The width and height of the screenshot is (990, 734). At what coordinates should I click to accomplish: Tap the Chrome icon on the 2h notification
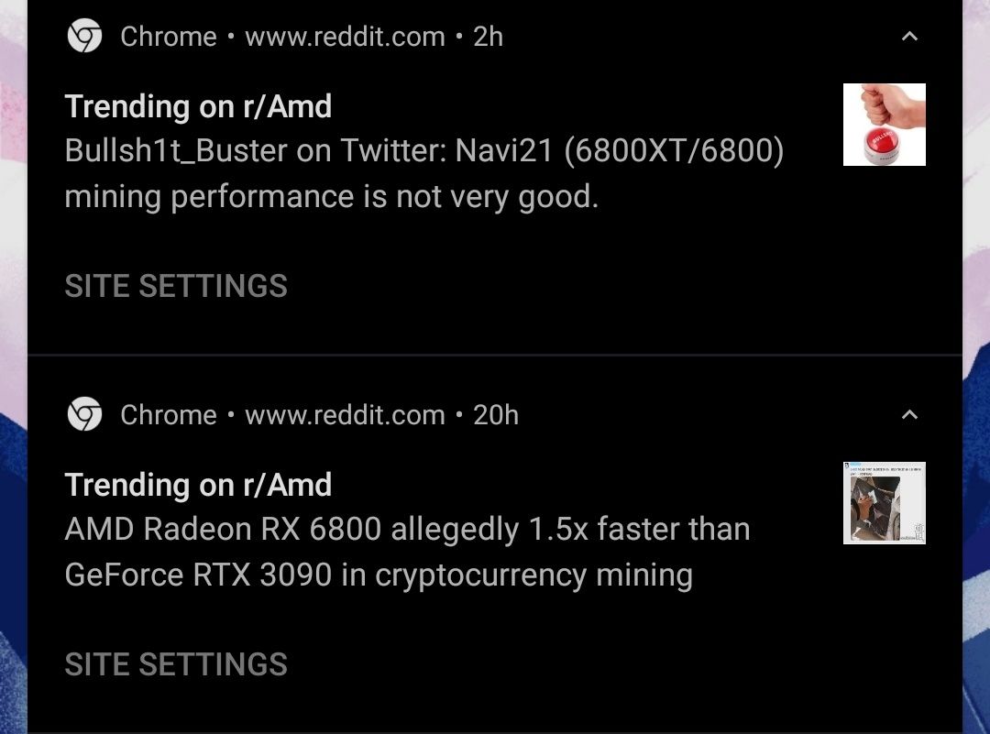click(x=84, y=37)
